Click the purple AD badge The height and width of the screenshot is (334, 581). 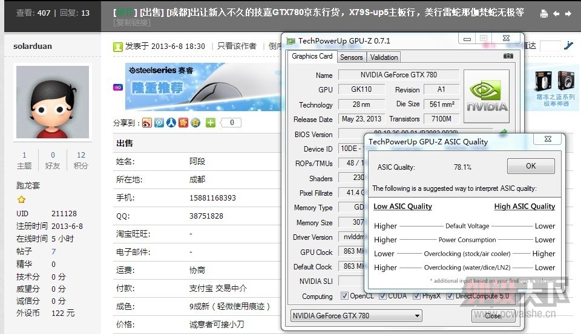pyautogui.click(x=118, y=88)
